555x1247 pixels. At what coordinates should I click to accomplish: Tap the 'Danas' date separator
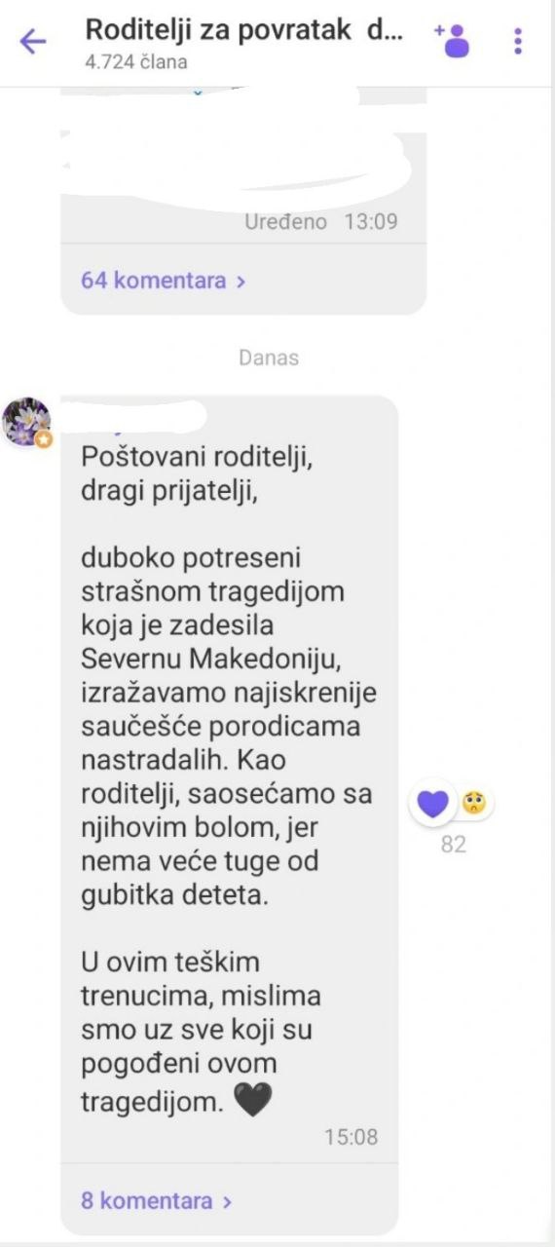coord(269,358)
